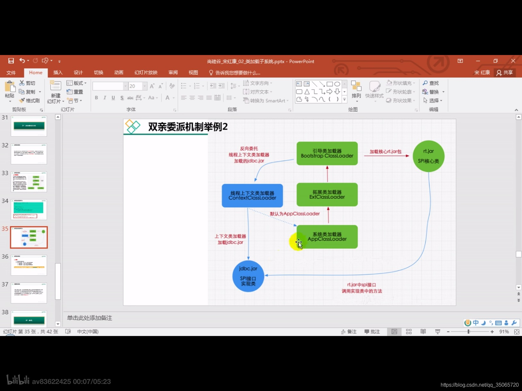Increase list indent level
This screenshot has width=522, height=391.
tap(222, 86)
